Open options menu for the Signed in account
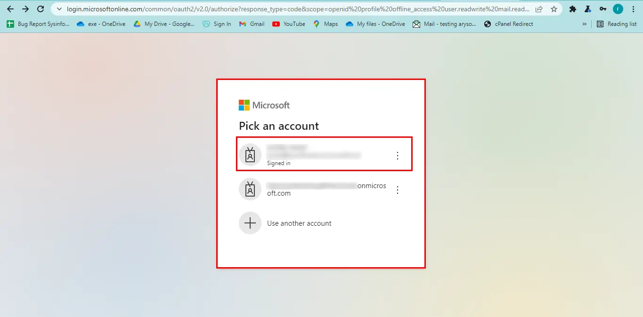The height and width of the screenshot is (317, 643). point(398,156)
